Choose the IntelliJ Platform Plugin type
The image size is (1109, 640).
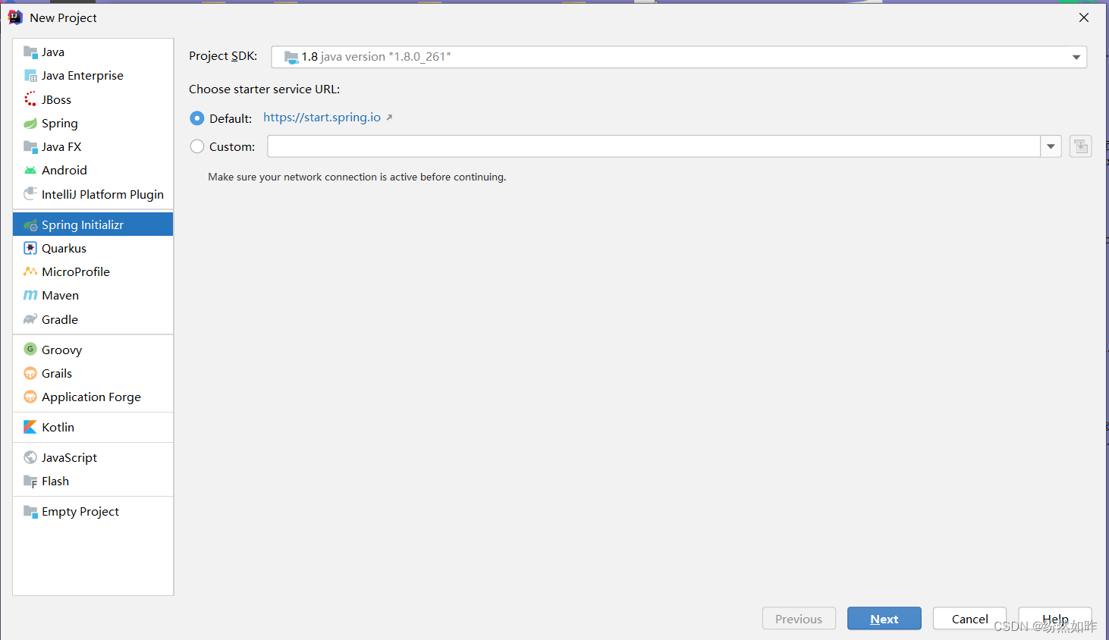pyautogui.click(x=102, y=194)
